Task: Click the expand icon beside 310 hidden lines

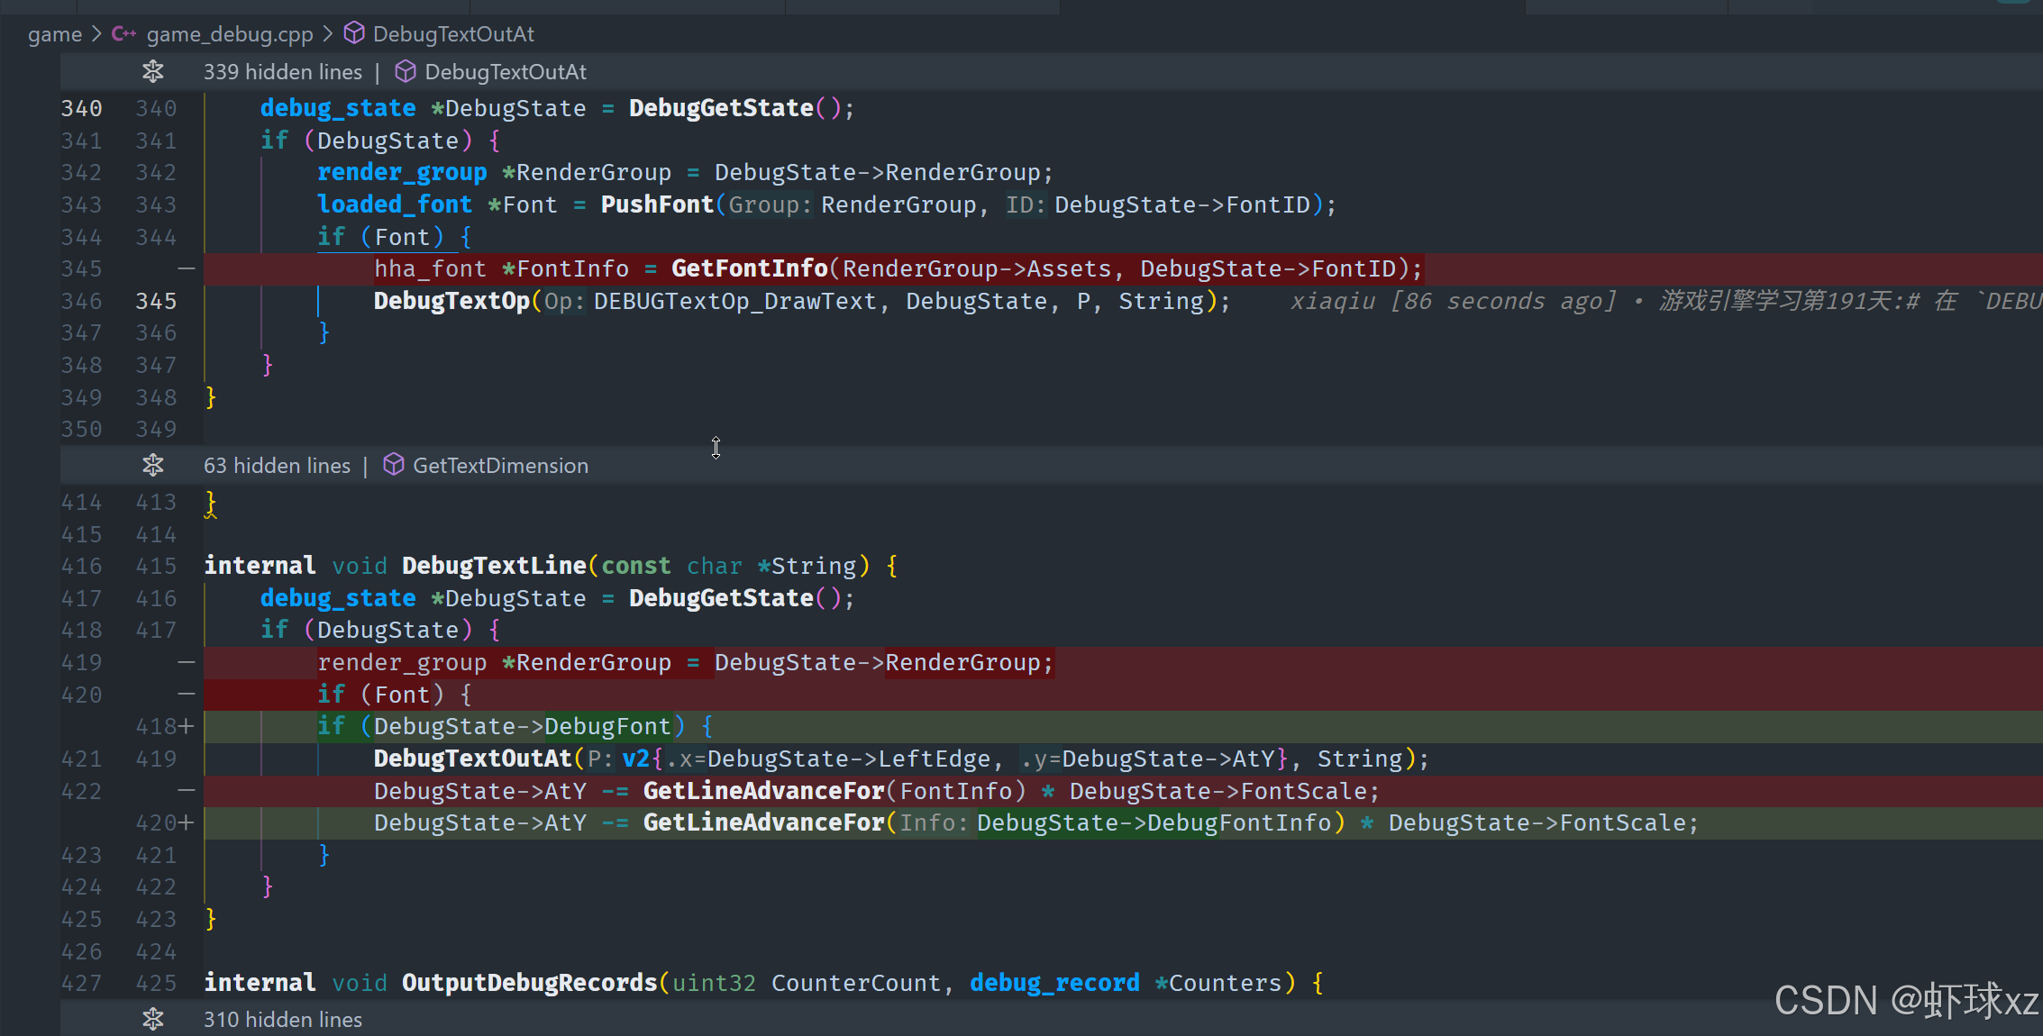Action: pyautogui.click(x=153, y=1019)
